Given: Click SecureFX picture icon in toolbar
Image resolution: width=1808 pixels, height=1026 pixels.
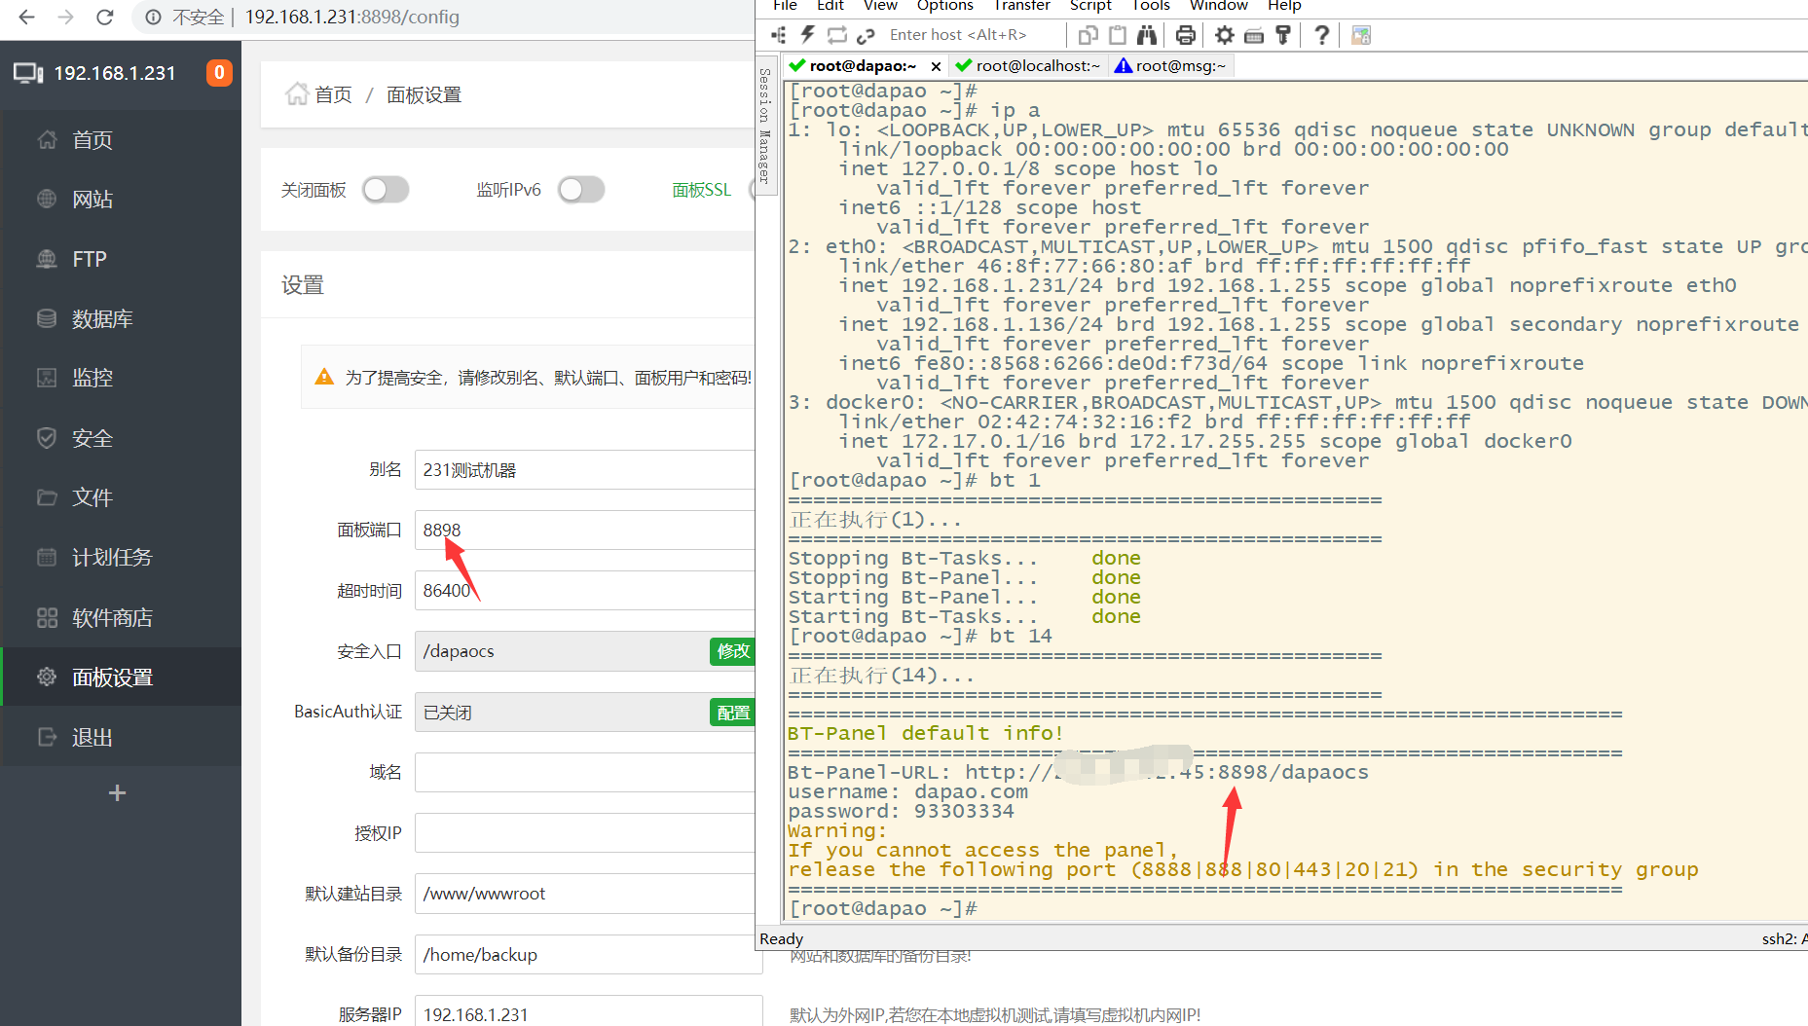Looking at the screenshot, I should [1361, 35].
